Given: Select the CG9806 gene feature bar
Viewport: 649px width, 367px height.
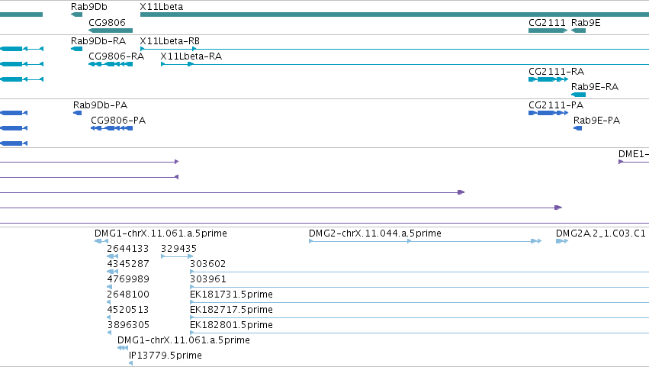Looking at the screenshot, I should [111, 31].
